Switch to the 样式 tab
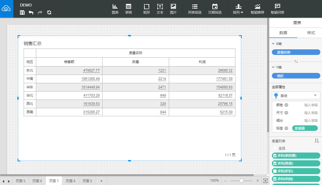This screenshot has width=322, height=185. pyautogui.click(x=311, y=33)
